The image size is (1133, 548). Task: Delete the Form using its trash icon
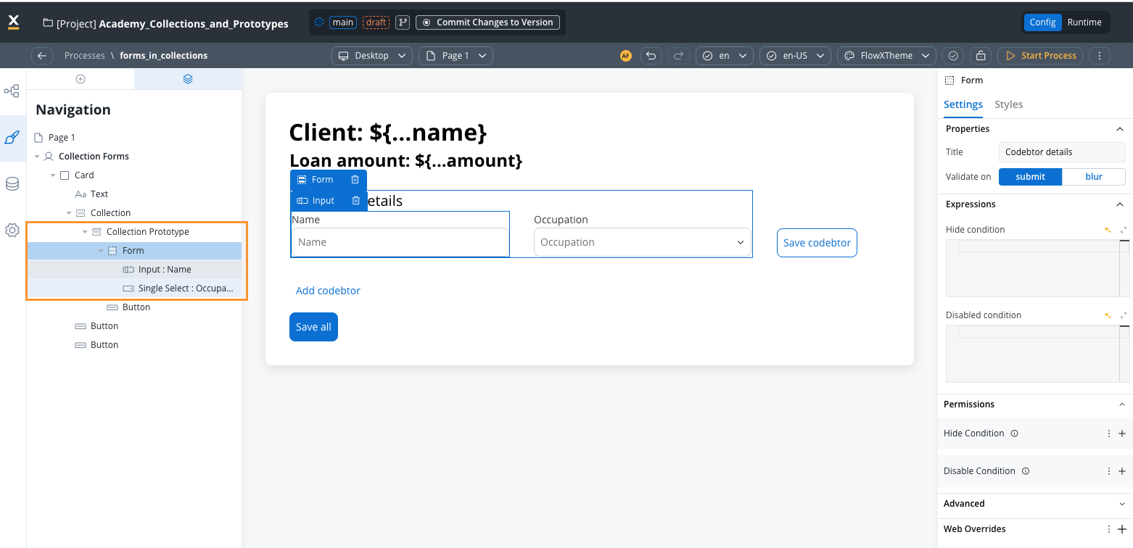tap(355, 180)
